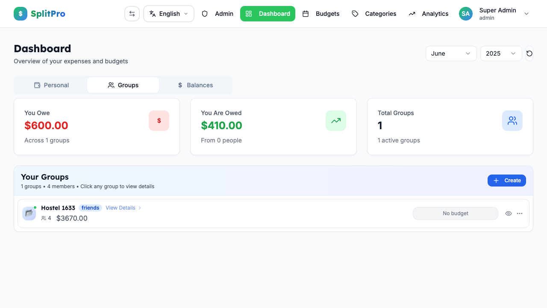Click the reset filters icon beside 2025

(529, 53)
